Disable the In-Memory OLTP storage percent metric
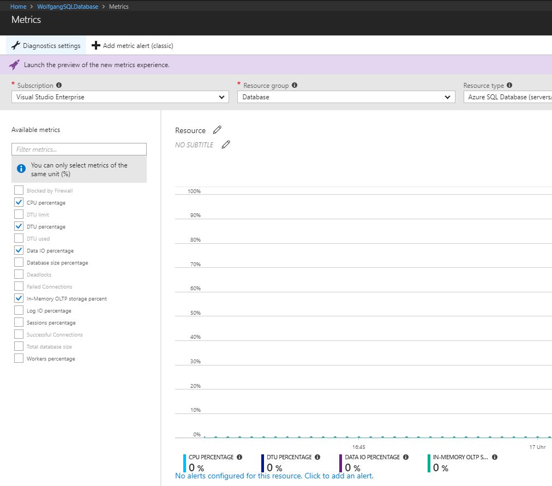 (x=19, y=298)
